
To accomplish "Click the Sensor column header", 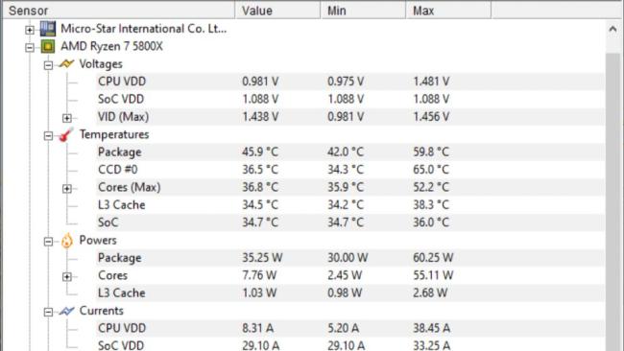I will [119, 11].
